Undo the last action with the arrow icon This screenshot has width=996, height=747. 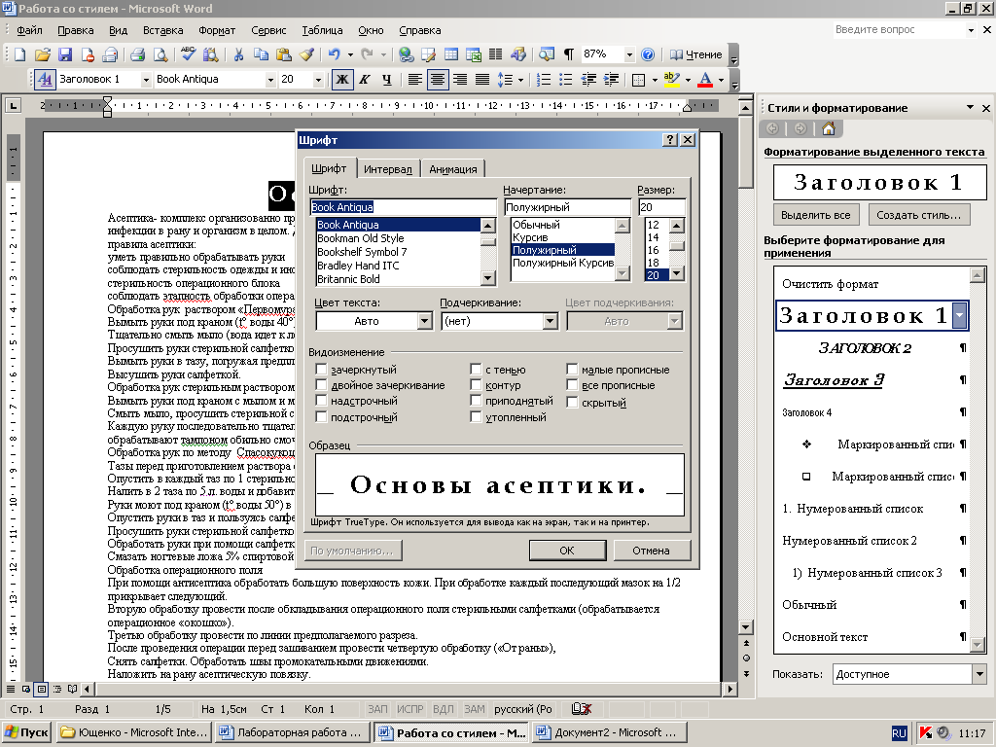pyautogui.click(x=335, y=54)
